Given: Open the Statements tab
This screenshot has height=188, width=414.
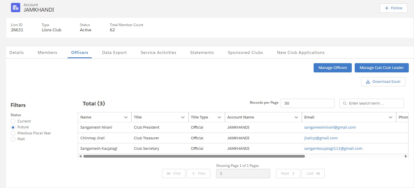Looking at the screenshot, I should click(x=202, y=52).
